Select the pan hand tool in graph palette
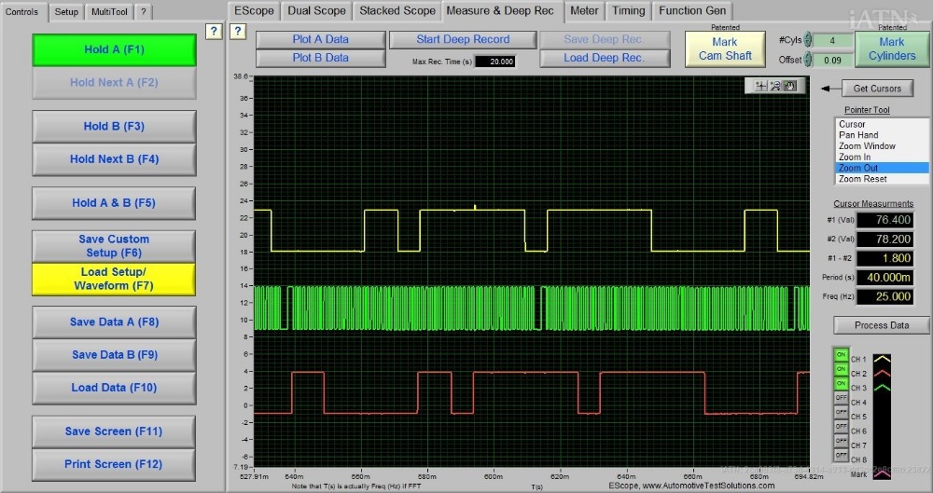The image size is (933, 493). pos(790,87)
